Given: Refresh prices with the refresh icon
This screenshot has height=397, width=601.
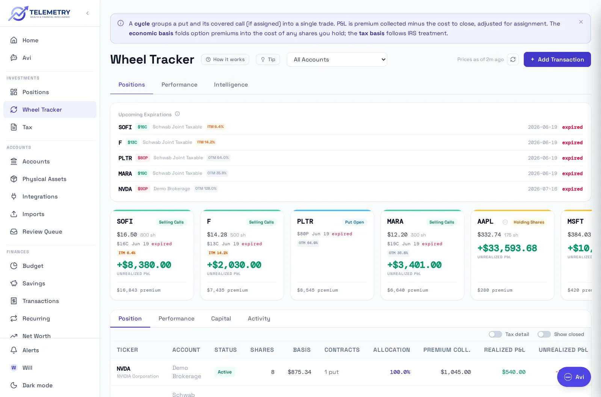Looking at the screenshot, I should point(513,59).
